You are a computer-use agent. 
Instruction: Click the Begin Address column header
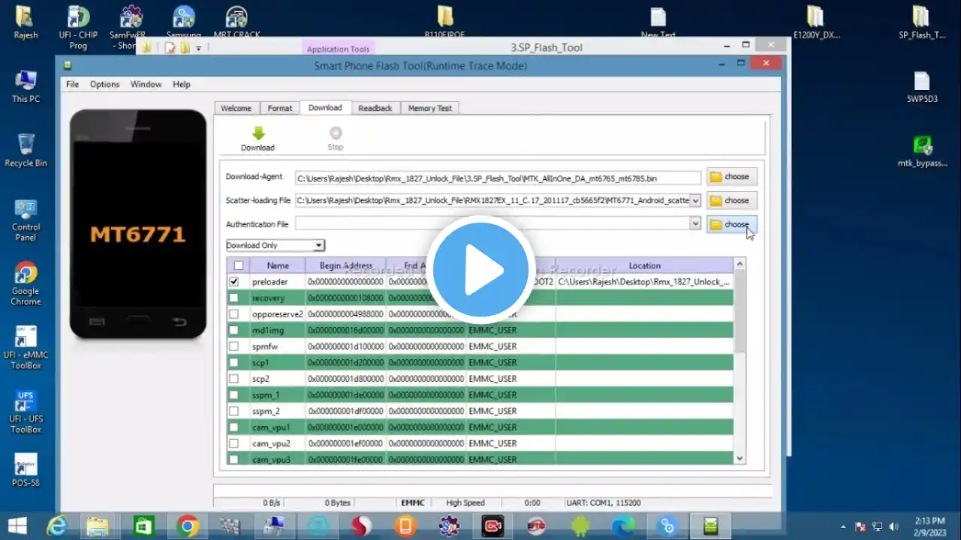[x=346, y=265]
